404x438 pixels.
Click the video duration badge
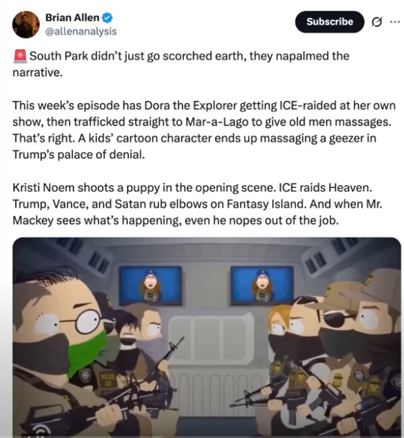(x=33, y=436)
